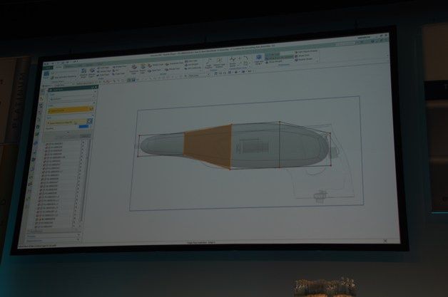Click the large blue icon below the File tab

point(46,74)
